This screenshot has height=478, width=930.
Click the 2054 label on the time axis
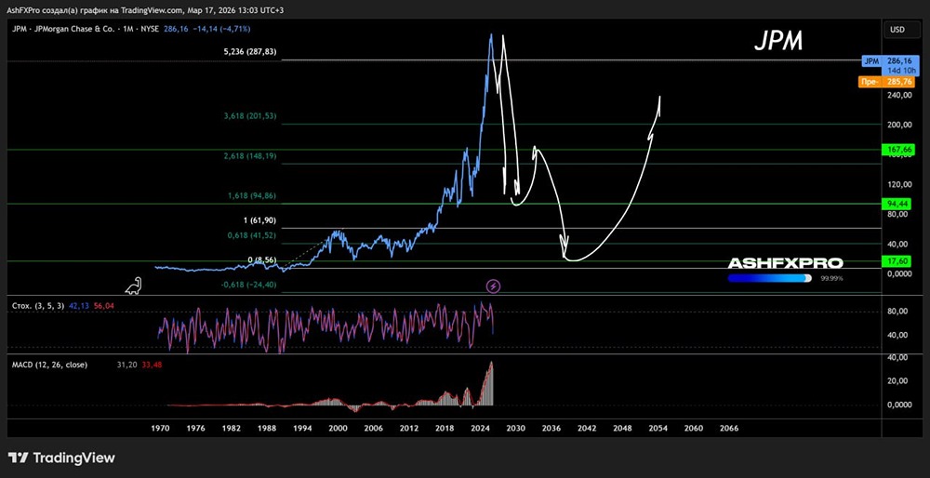[x=658, y=428]
